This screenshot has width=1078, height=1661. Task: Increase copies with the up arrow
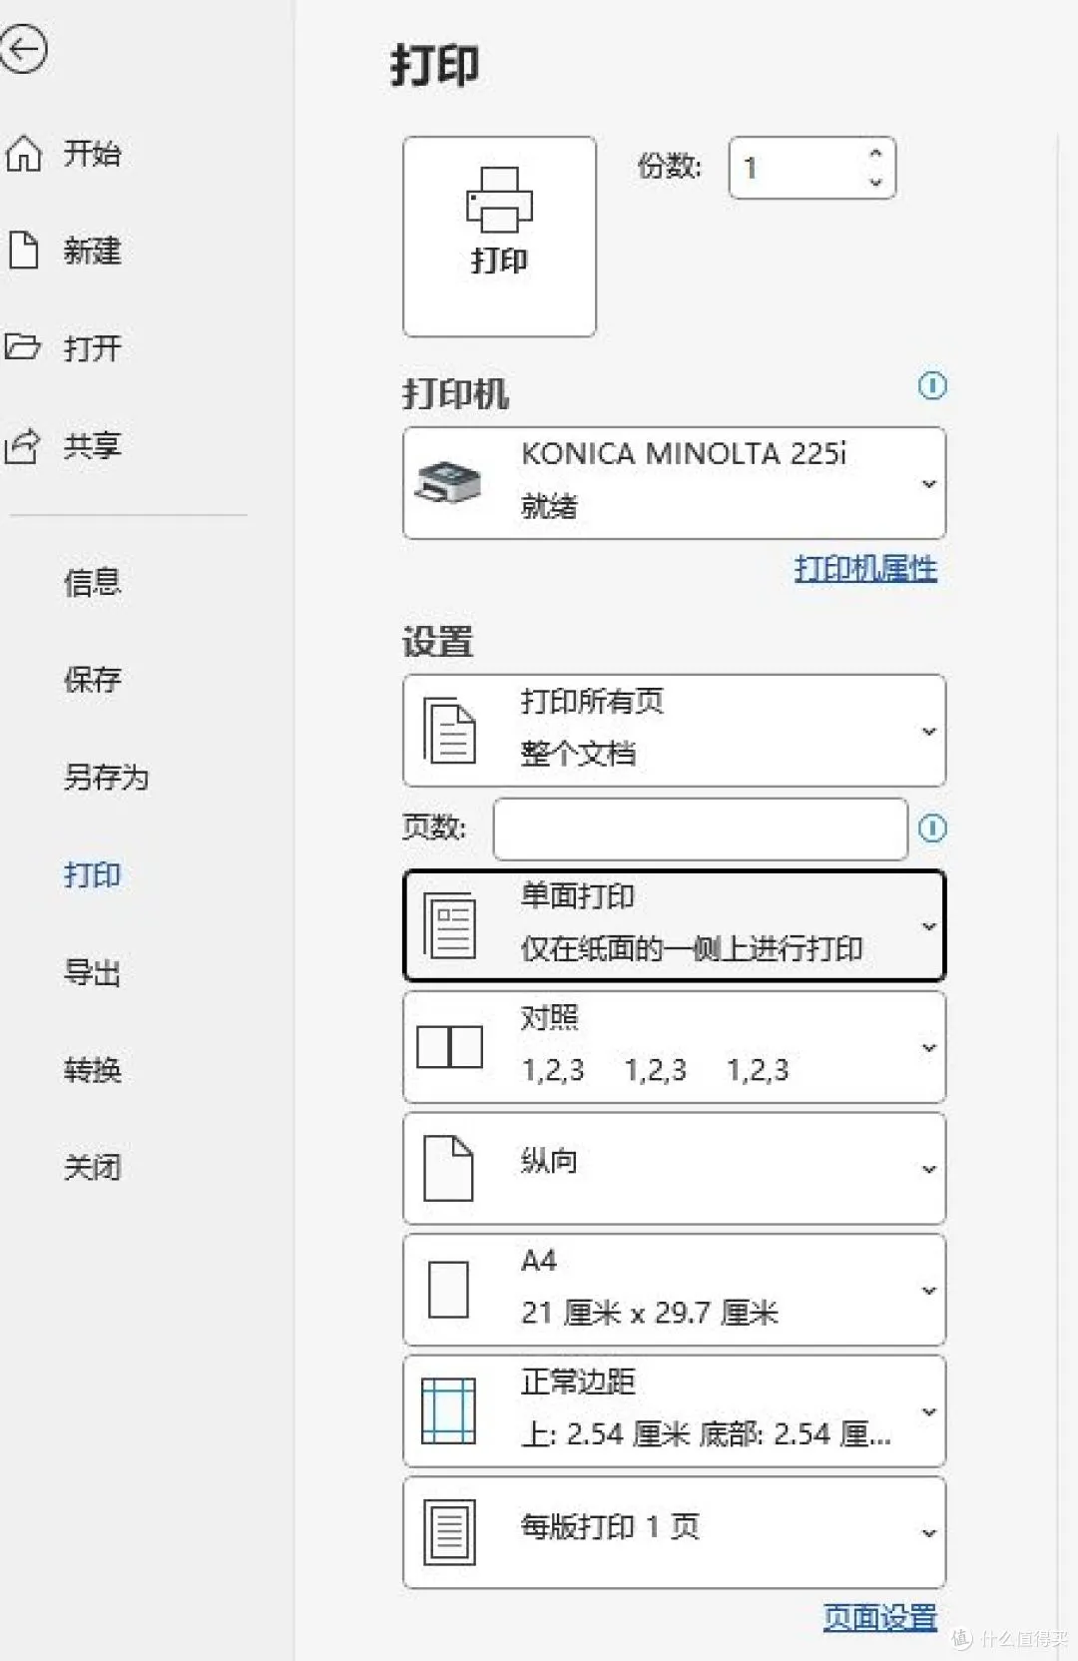pyautogui.click(x=875, y=154)
